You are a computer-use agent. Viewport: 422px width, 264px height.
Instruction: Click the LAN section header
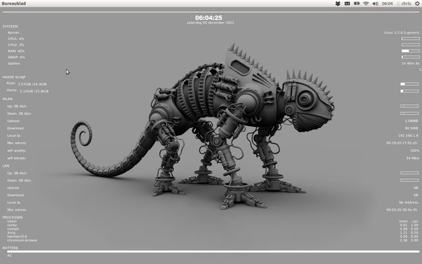[6, 166]
